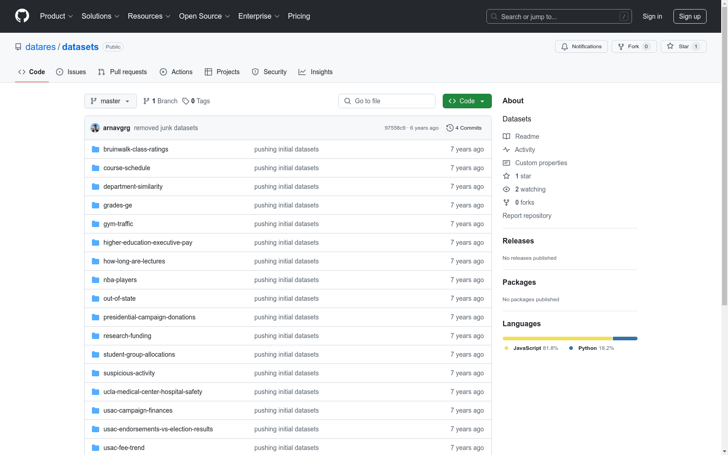Viewport: 728px width, 455px height.
Task: Switch to the Insights tab
Action: [x=316, y=72]
